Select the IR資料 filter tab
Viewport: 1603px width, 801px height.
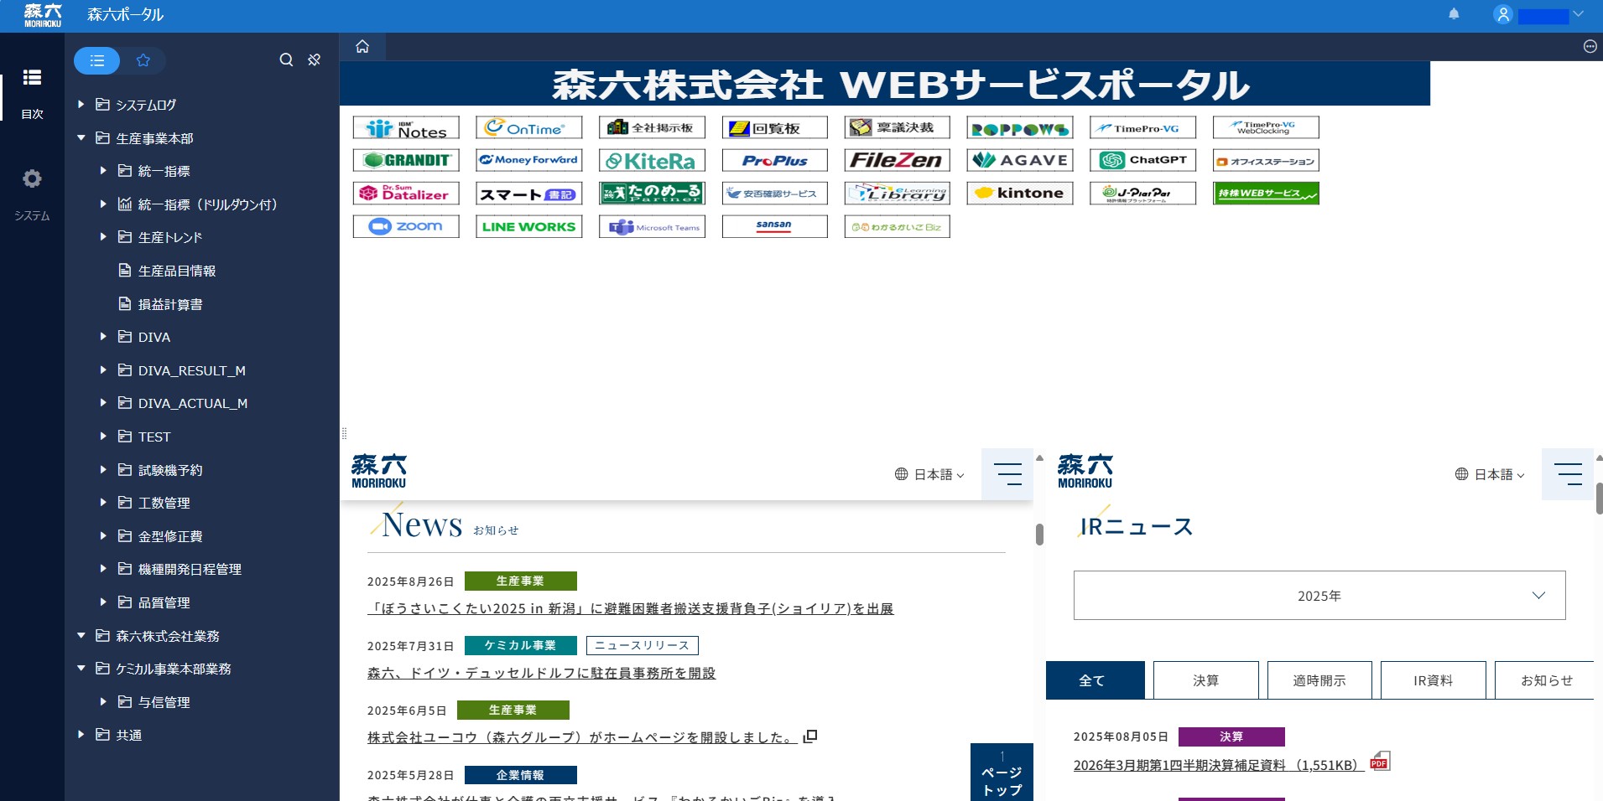pyautogui.click(x=1433, y=680)
